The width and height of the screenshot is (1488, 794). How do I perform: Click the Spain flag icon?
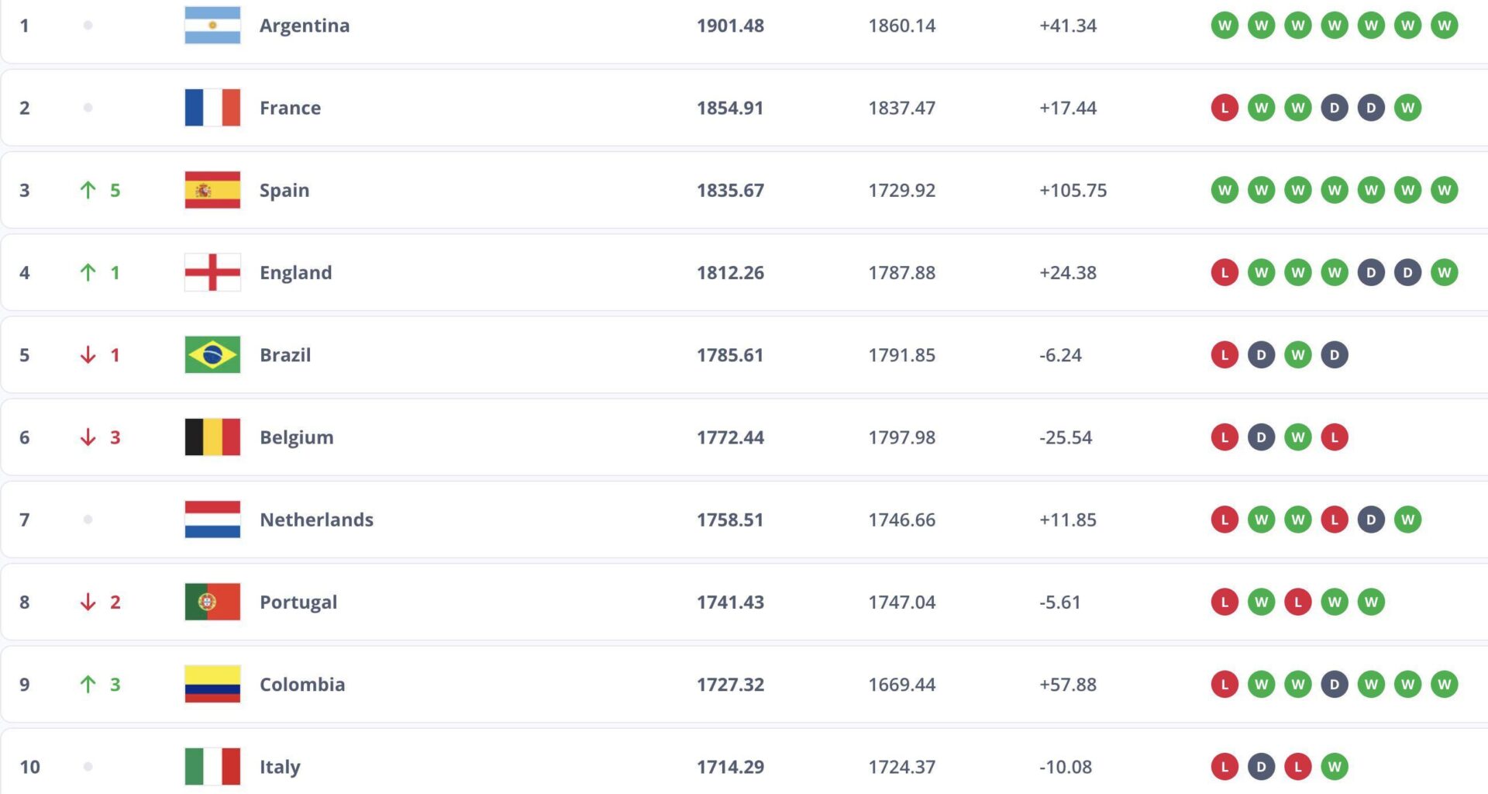(212, 190)
